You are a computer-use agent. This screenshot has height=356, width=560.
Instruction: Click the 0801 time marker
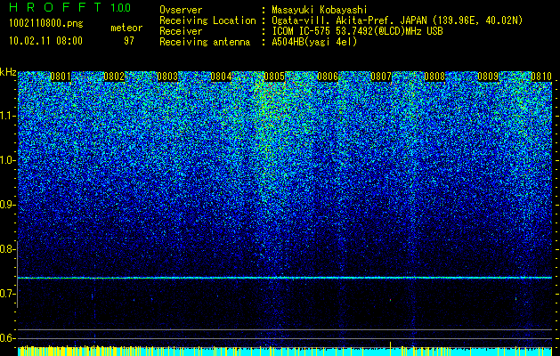pyautogui.click(x=61, y=77)
